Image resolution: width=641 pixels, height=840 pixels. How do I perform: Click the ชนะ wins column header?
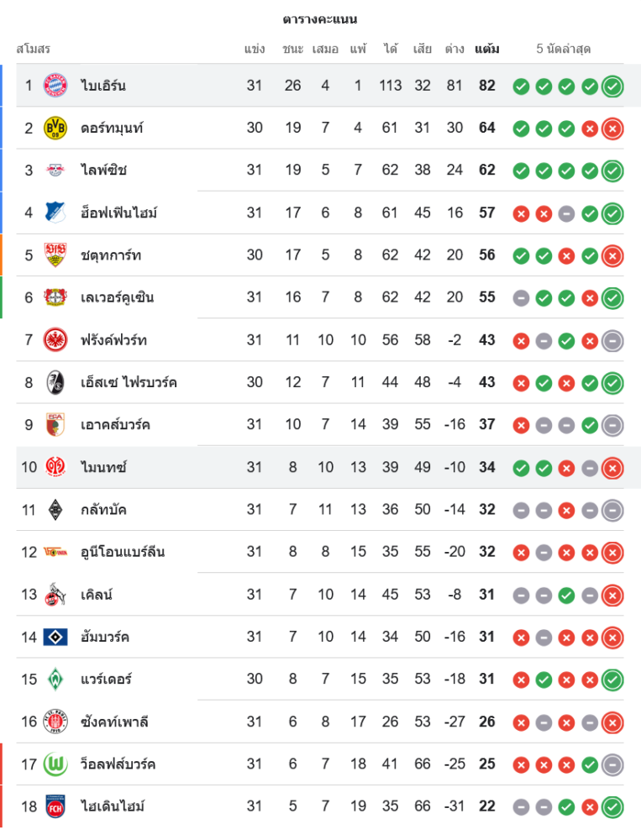292,49
